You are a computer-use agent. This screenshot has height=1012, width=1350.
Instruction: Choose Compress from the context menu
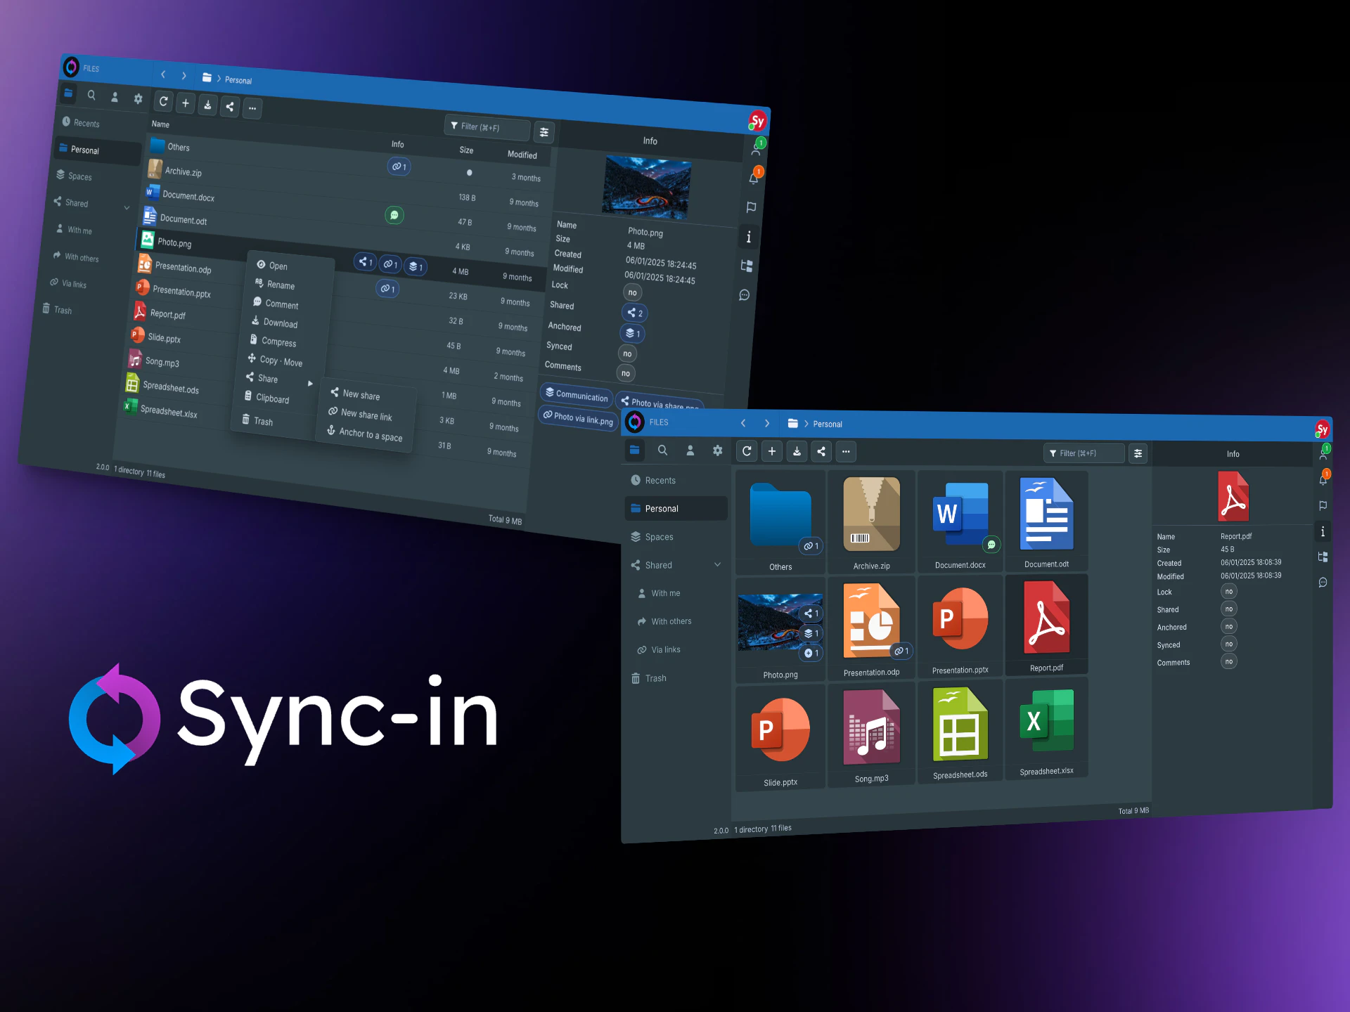coord(278,342)
